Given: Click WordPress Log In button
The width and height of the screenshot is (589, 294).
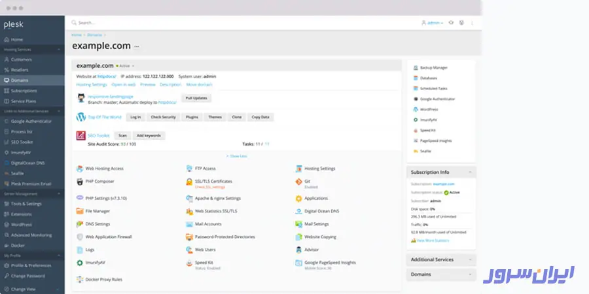Looking at the screenshot, I should (x=135, y=117).
